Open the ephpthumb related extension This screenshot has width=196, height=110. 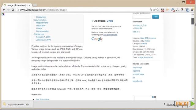[x=138, y=81]
